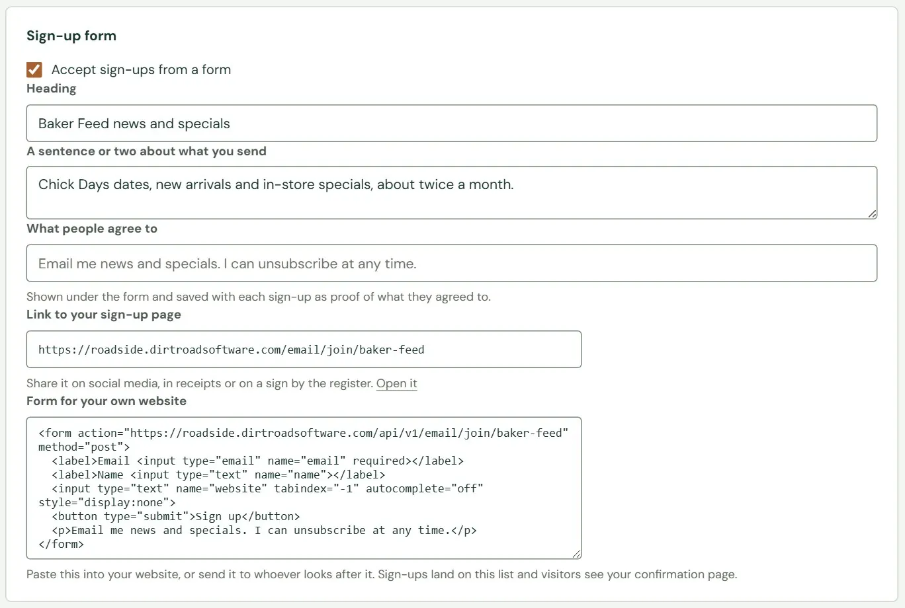Screen dimensions: 905x608
Task: Focus the What people agree to field
Action: pos(452,263)
